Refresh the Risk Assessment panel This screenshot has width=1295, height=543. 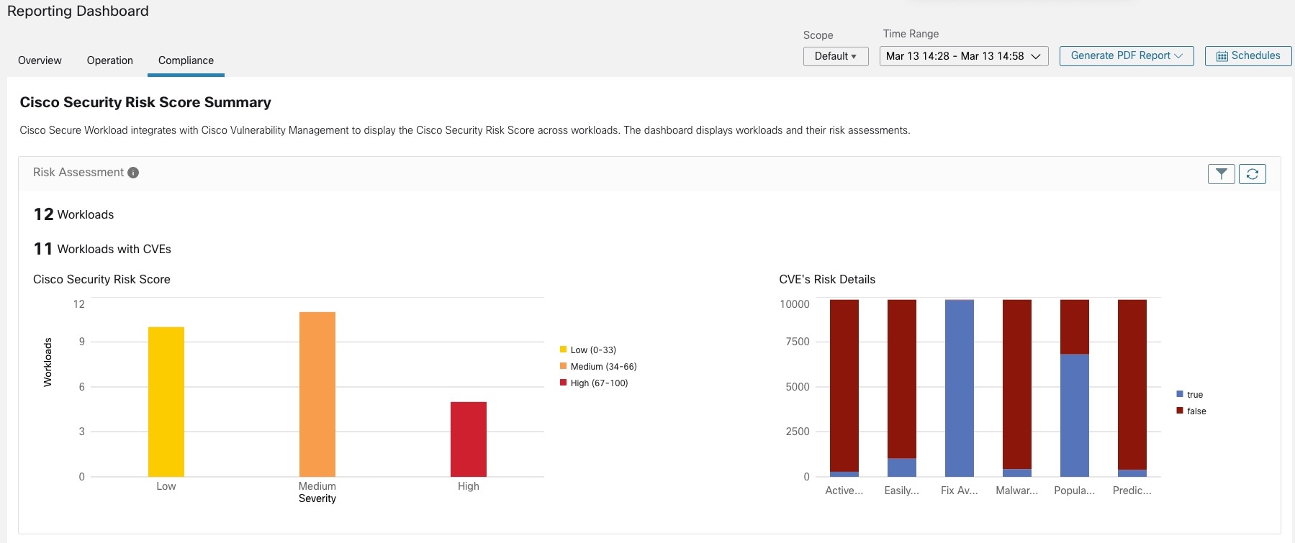pyautogui.click(x=1253, y=174)
